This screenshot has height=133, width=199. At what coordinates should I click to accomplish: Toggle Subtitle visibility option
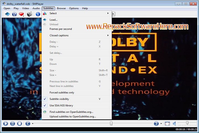click(x=77, y=99)
